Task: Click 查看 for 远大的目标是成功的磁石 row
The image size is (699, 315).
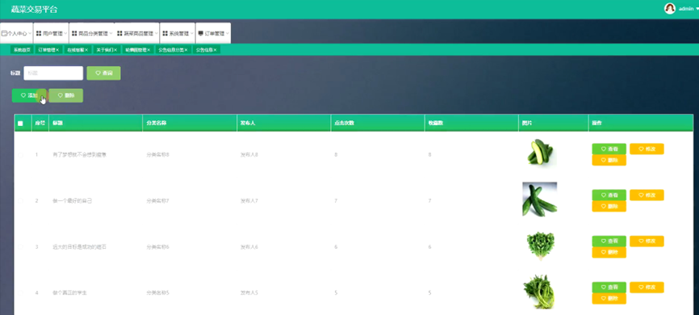Action: [x=609, y=241]
